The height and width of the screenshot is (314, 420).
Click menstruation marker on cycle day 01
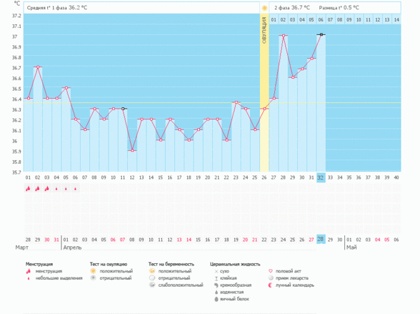click(x=28, y=189)
